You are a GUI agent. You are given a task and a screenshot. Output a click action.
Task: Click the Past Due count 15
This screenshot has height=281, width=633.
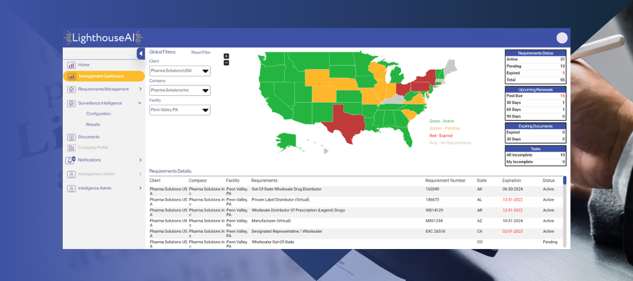(x=562, y=96)
